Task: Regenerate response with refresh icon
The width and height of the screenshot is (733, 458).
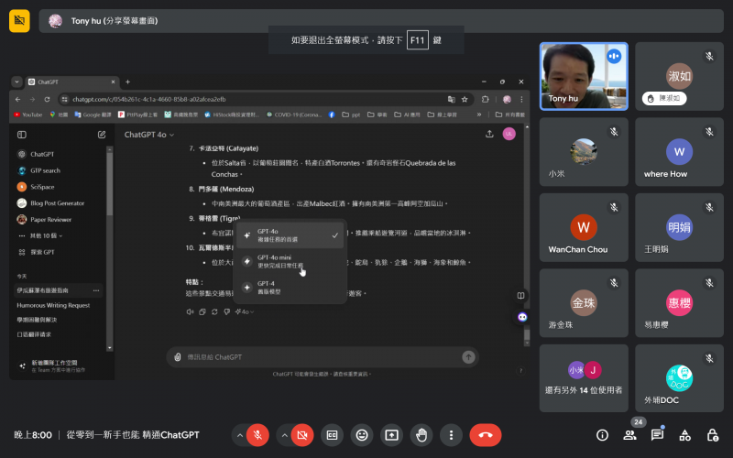Action: (x=214, y=311)
